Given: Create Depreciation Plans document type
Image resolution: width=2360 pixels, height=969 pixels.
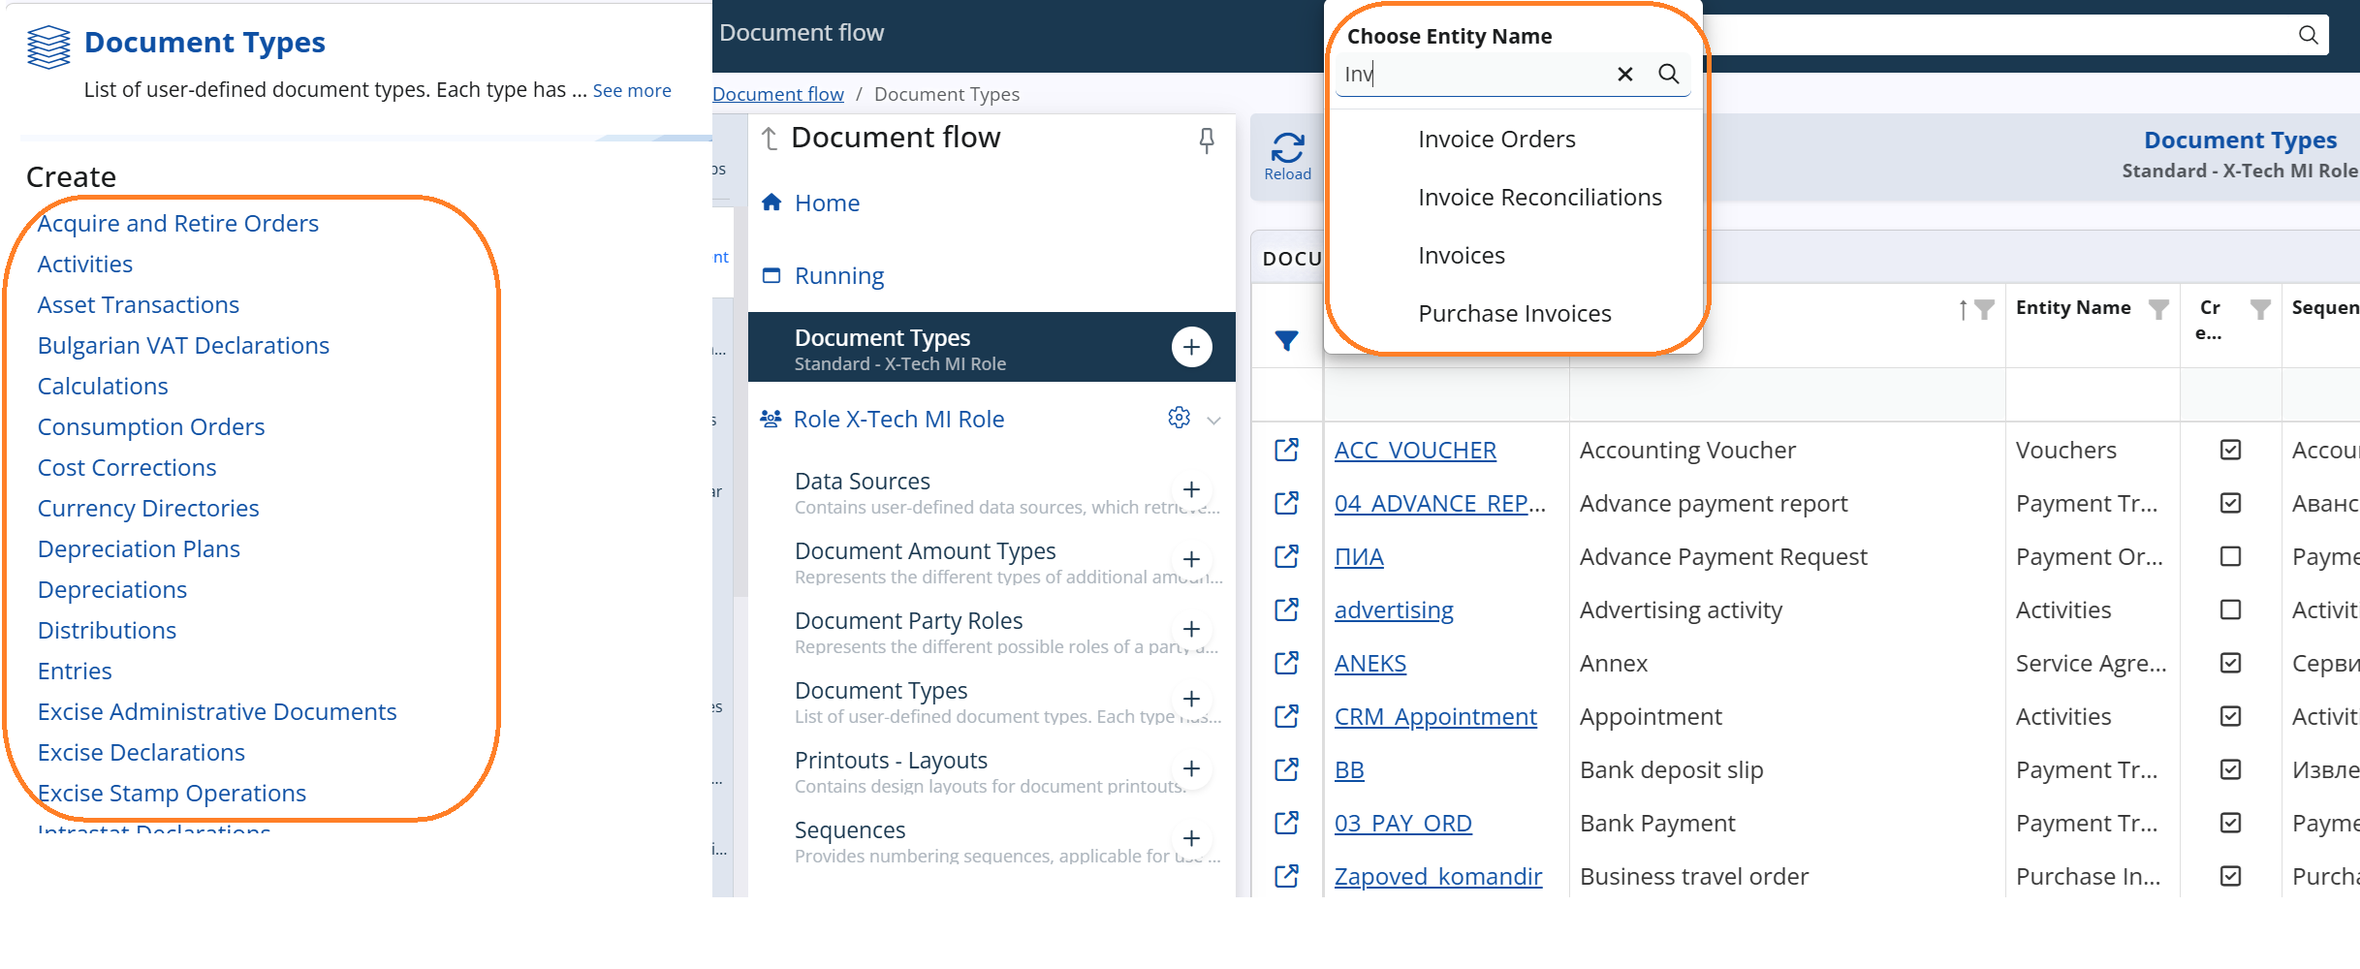Looking at the screenshot, I should (x=139, y=549).
